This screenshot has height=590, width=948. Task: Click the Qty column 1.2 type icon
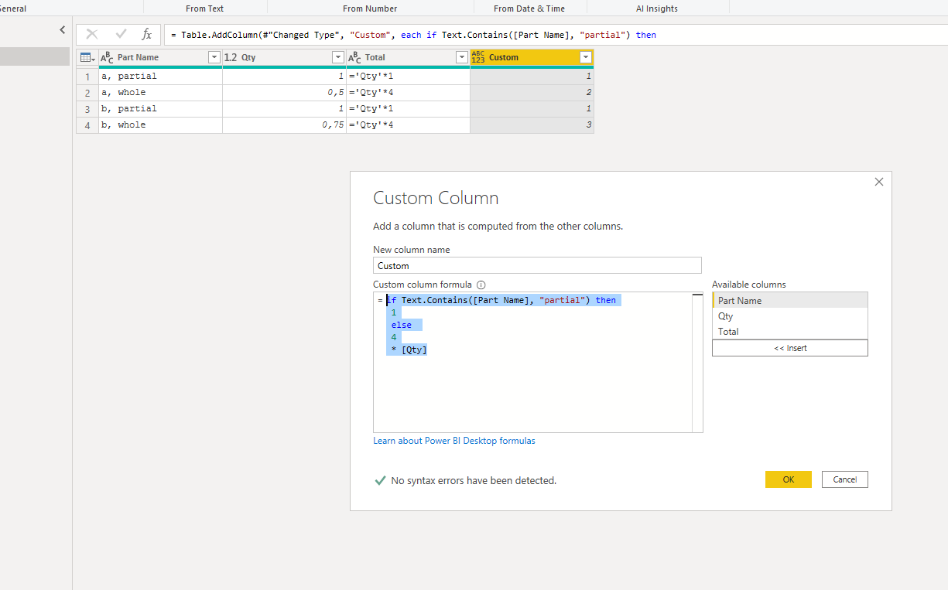[231, 57]
